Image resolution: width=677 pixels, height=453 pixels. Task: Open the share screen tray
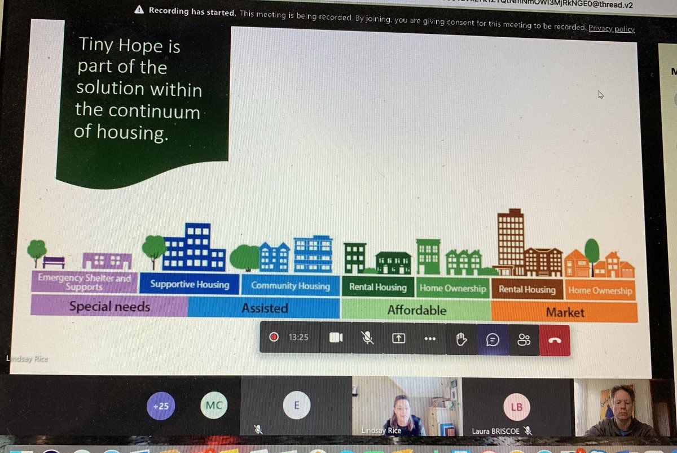[398, 338]
